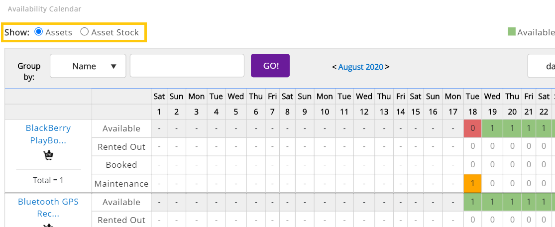
Task: Click BlackBerry green Available cell on Wed 19
Action: 492,128
